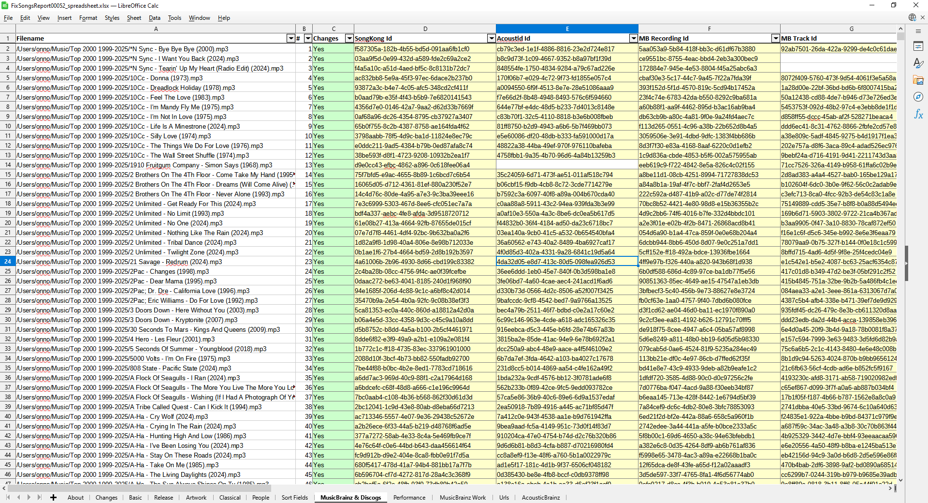928x503 pixels.
Task: Open the sidebar Properties deck
Action: pyautogui.click(x=918, y=46)
